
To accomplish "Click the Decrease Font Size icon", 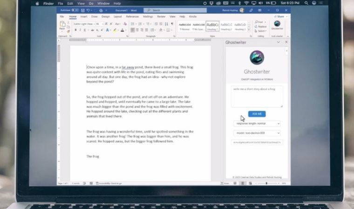I will click(x=111, y=24).
